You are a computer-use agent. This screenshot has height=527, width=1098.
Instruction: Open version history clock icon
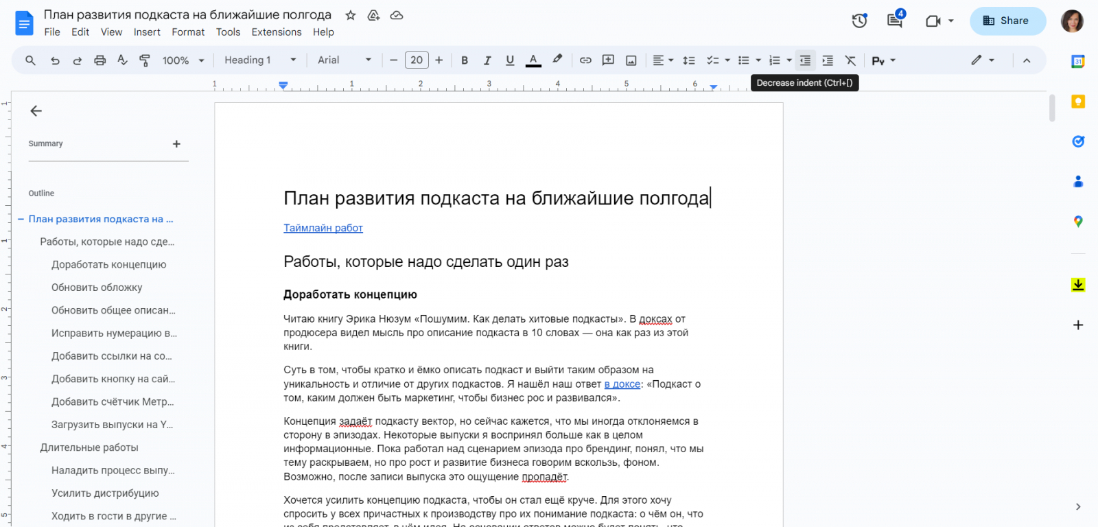tap(859, 21)
